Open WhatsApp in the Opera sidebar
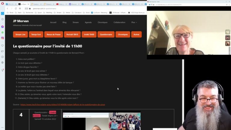Viewport: 231px width, 130px height. [2, 32]
